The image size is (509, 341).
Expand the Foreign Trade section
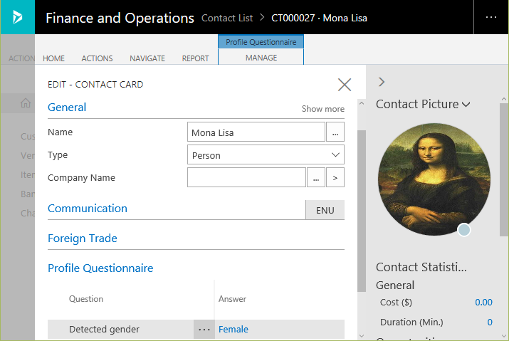tap(83, 238)
